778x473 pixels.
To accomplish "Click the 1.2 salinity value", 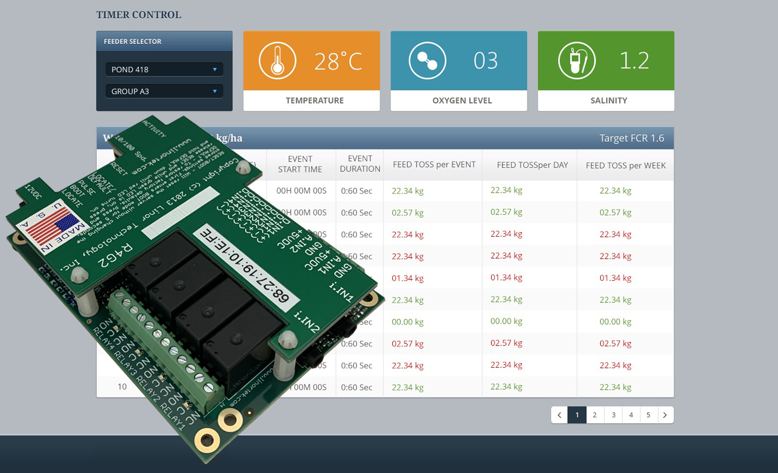I will (634, 61).
